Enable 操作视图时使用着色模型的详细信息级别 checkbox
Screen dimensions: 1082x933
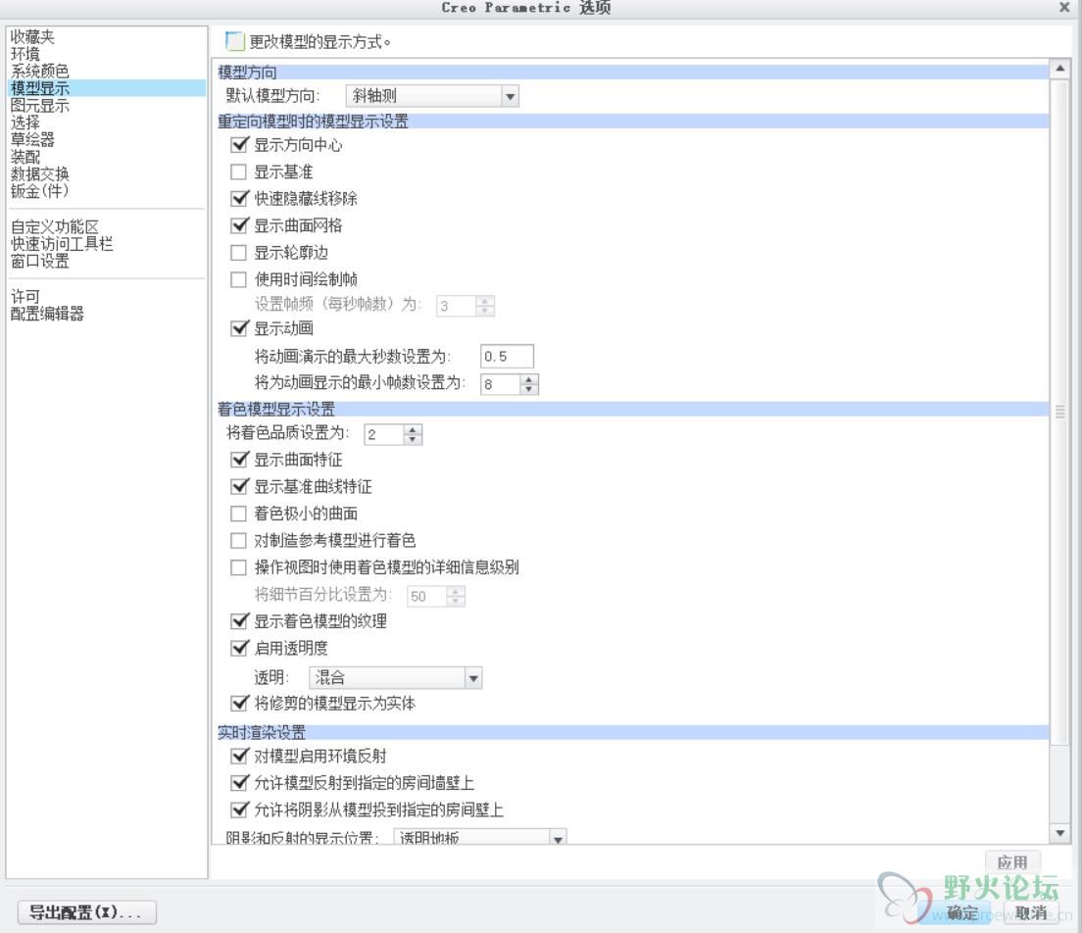point(239,567)
